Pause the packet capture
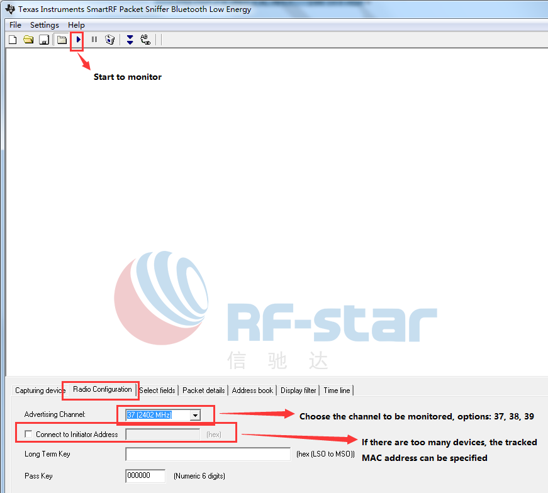 point(94,40)
